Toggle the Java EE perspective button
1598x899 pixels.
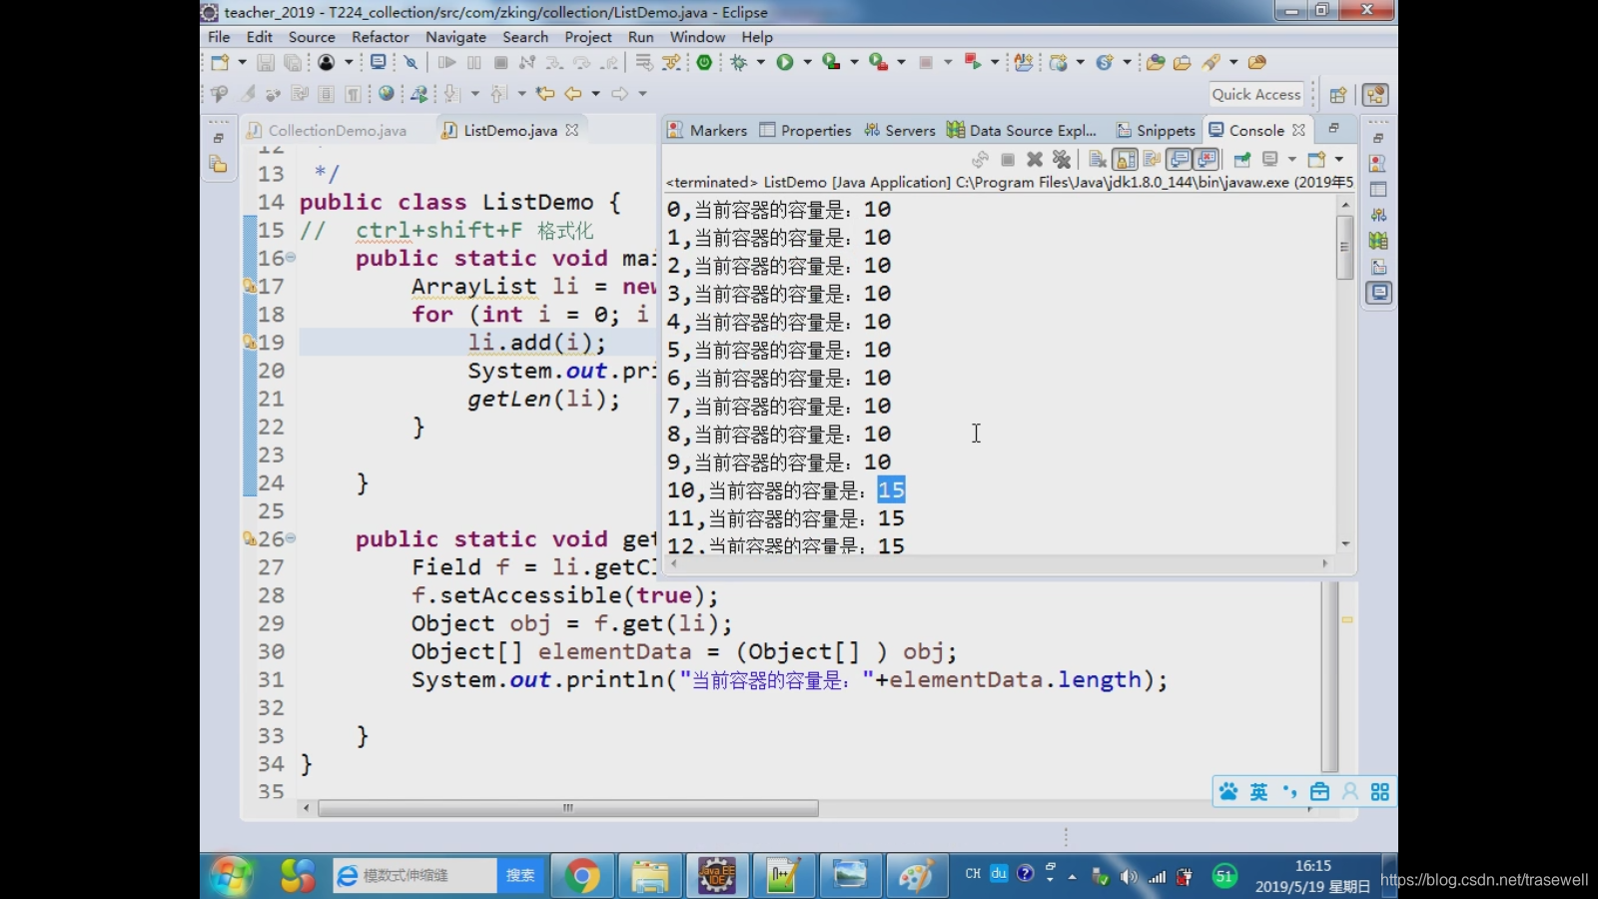1375,95
